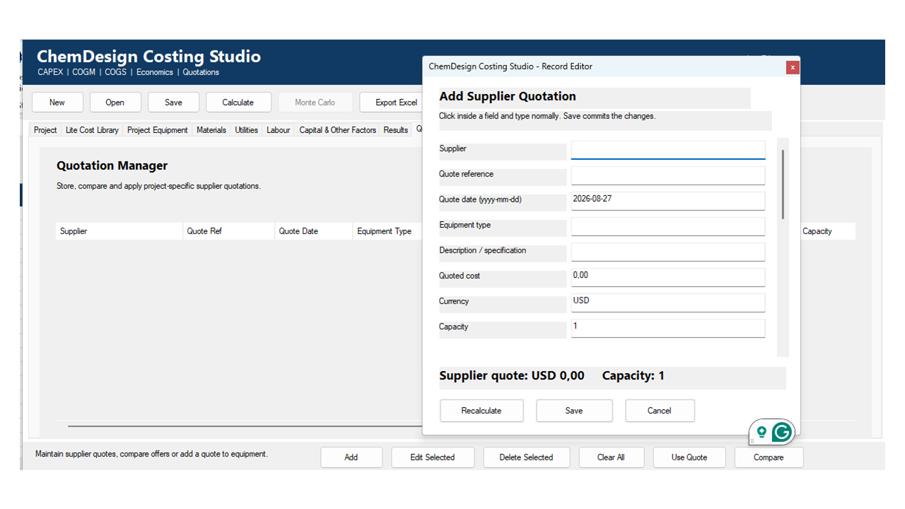This screenshot has height=509, width=905.
Task: Click the 'Store, compare and apply' description text
Action: pos(158,187)
